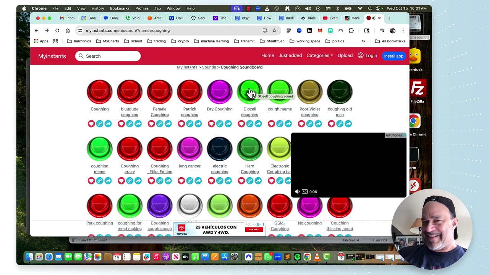This screenshot has width=489, height=275.
Task: Open the politics bookmark folder
Action: coord(335,41)
